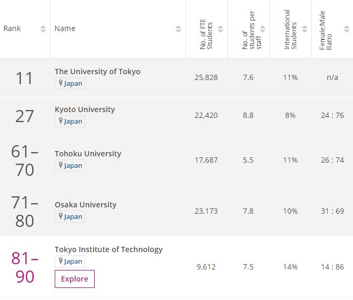The height and width of the screenshot is (300, 353).
Task: Open The University of Tokyo link
Action: [x=97, y=72]
